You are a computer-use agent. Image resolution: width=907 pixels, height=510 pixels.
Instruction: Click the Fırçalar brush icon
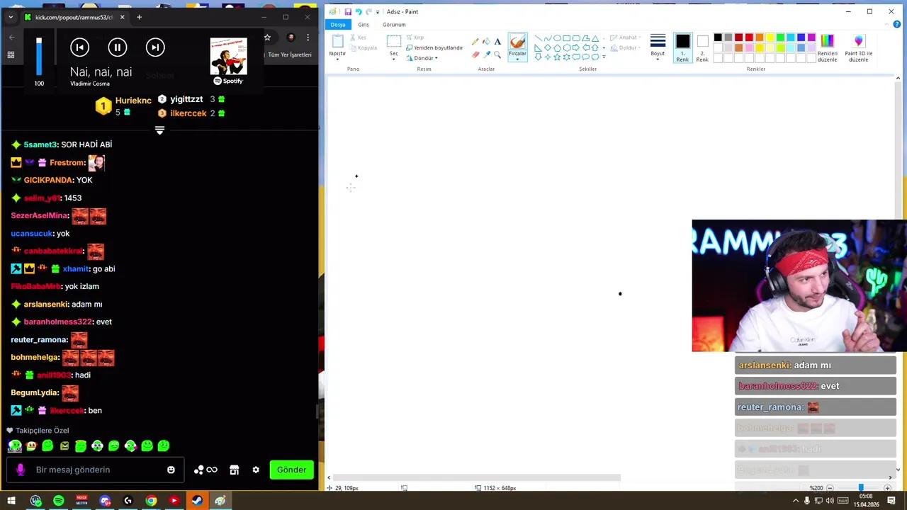(x=517, y=42)
